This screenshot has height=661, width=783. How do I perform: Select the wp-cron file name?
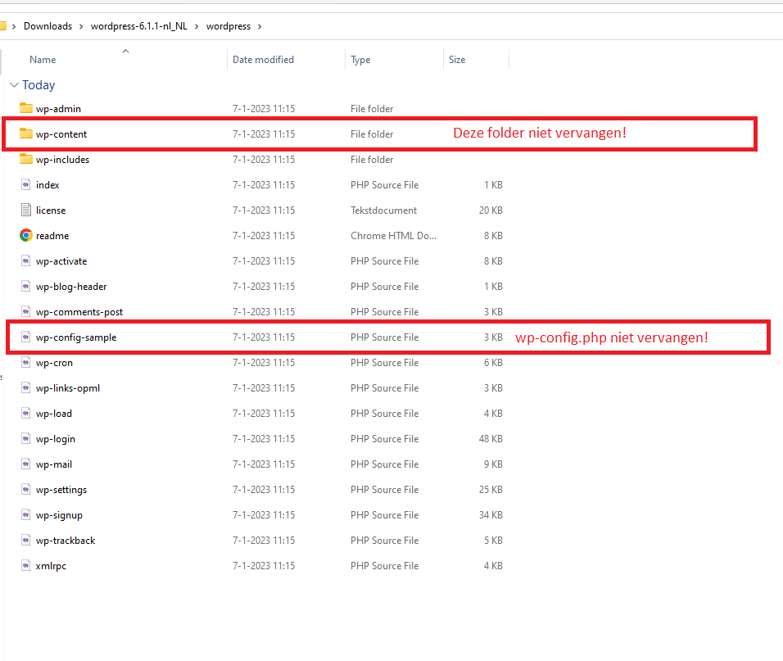(54, 363)
